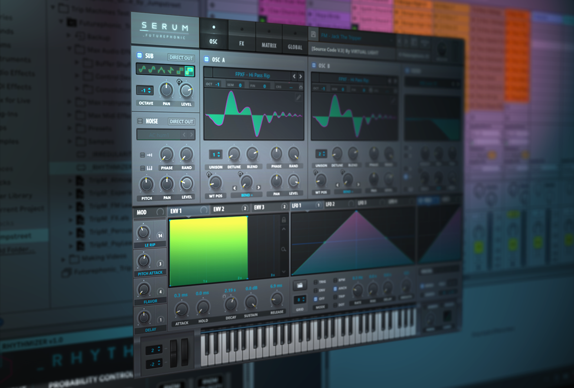Select the highlighted pulse waveform in SUB

pos(189,71)
